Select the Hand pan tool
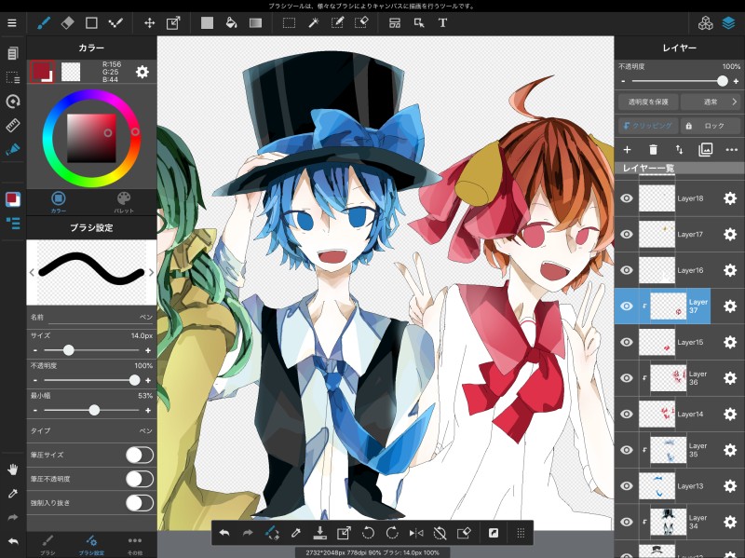The width and height of the screenshot is (745, 558). tap(13, 470)
